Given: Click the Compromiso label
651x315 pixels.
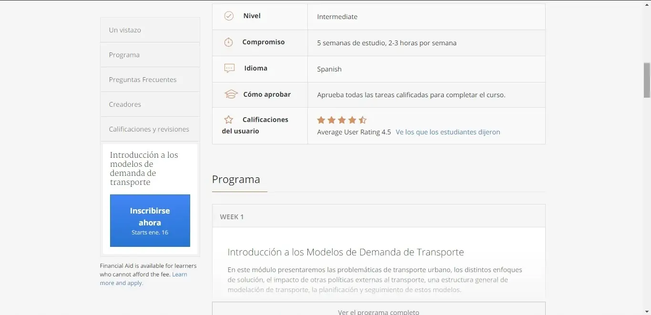Looking at the screenshot, I should point(264,42).
